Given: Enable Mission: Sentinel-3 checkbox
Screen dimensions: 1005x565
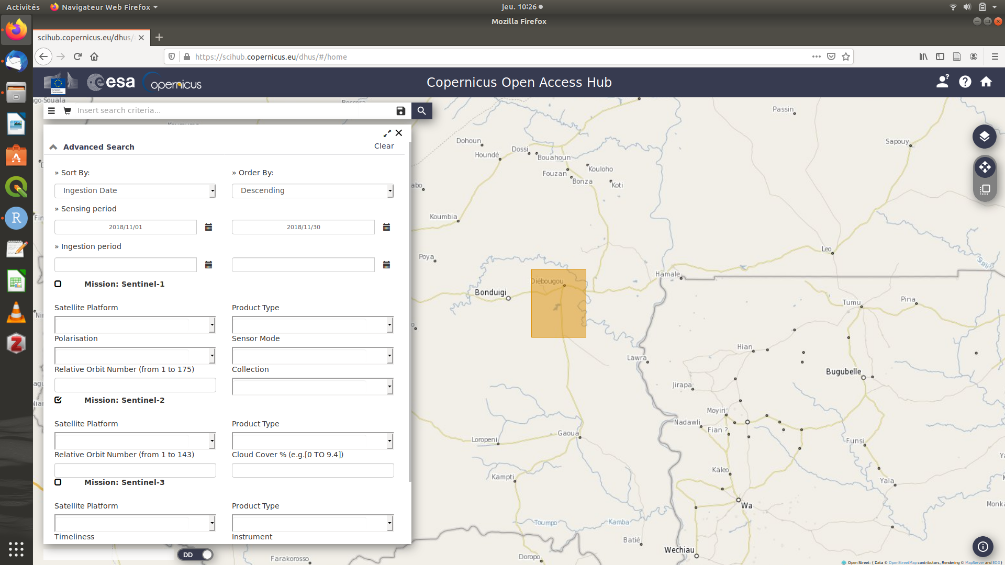Looking at the screenshot, I should click(x=58, y=482).
